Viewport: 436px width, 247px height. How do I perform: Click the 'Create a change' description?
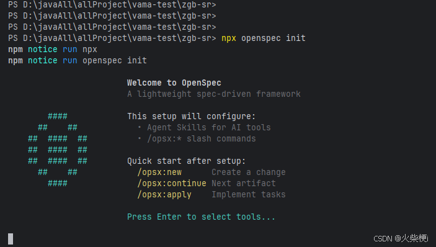249,172
